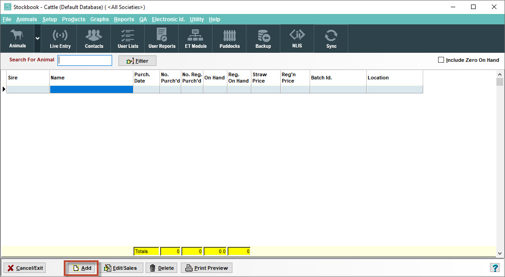The width and height of the screenshot is (505, 277).
Task: Open the Animals toolbar module
Action: click(x=17, y=38)
